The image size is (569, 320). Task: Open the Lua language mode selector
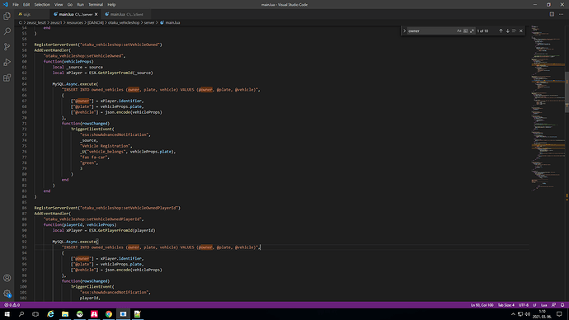point(544,305)
